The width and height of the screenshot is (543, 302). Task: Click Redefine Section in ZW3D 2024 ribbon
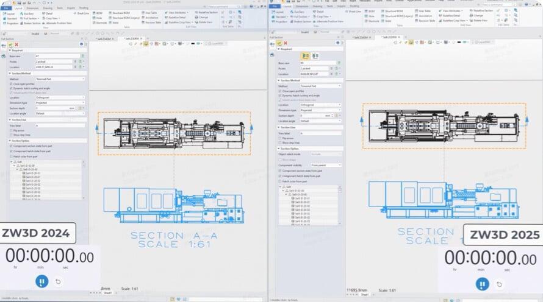[206, 12]
